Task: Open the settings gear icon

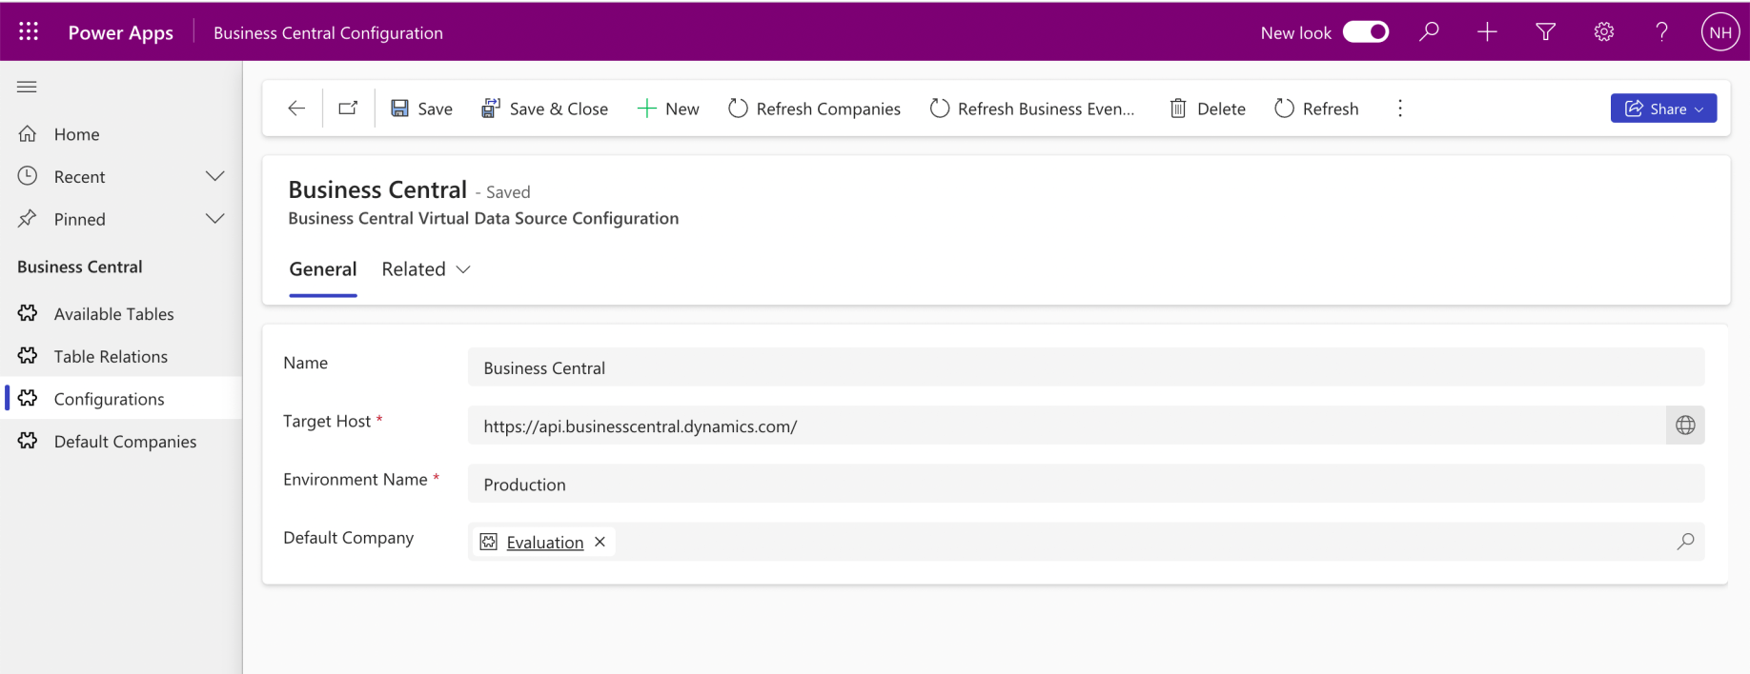Action: click(x=1603, y=32)
